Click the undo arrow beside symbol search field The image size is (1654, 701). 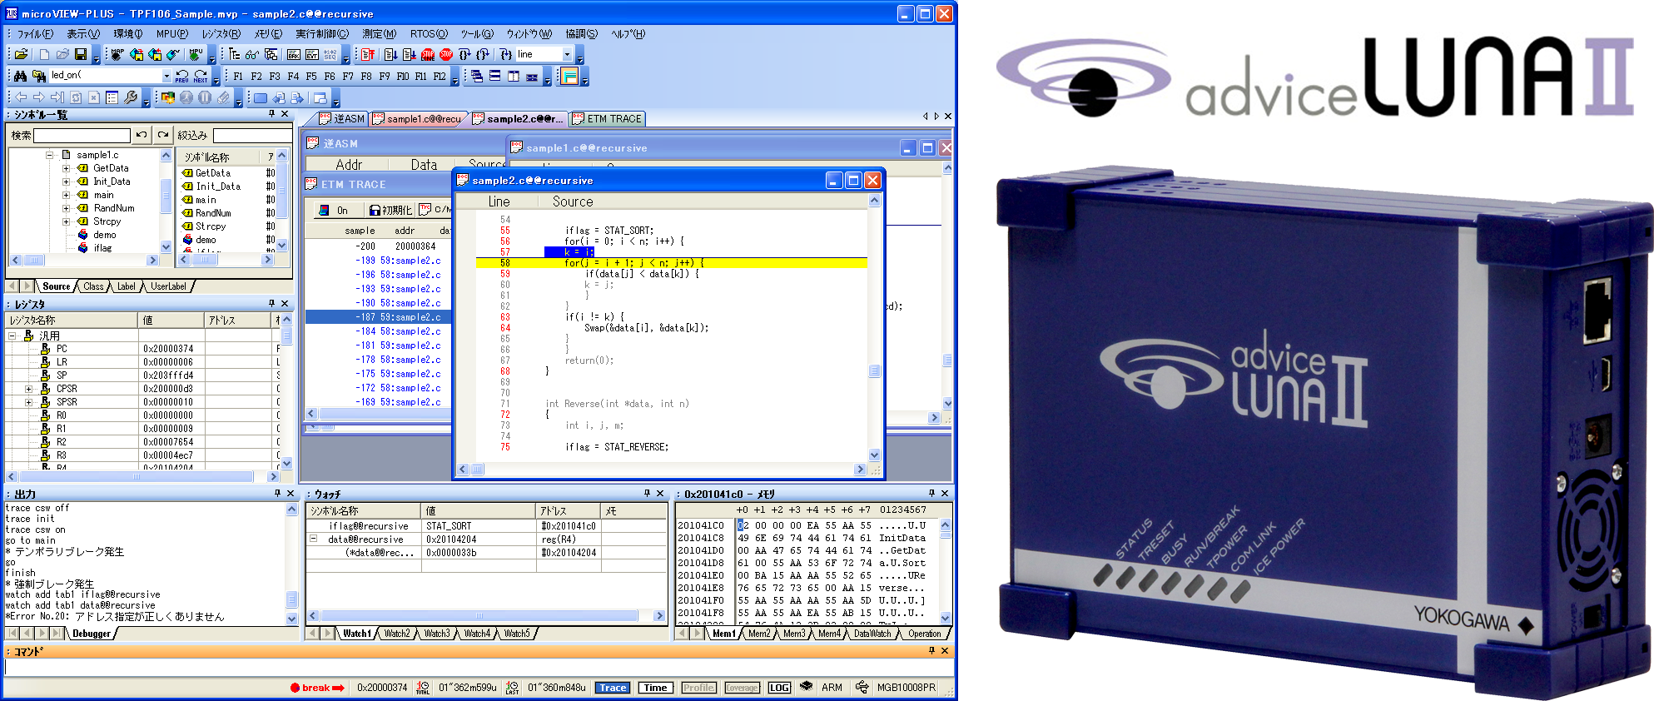click(142, 135)
